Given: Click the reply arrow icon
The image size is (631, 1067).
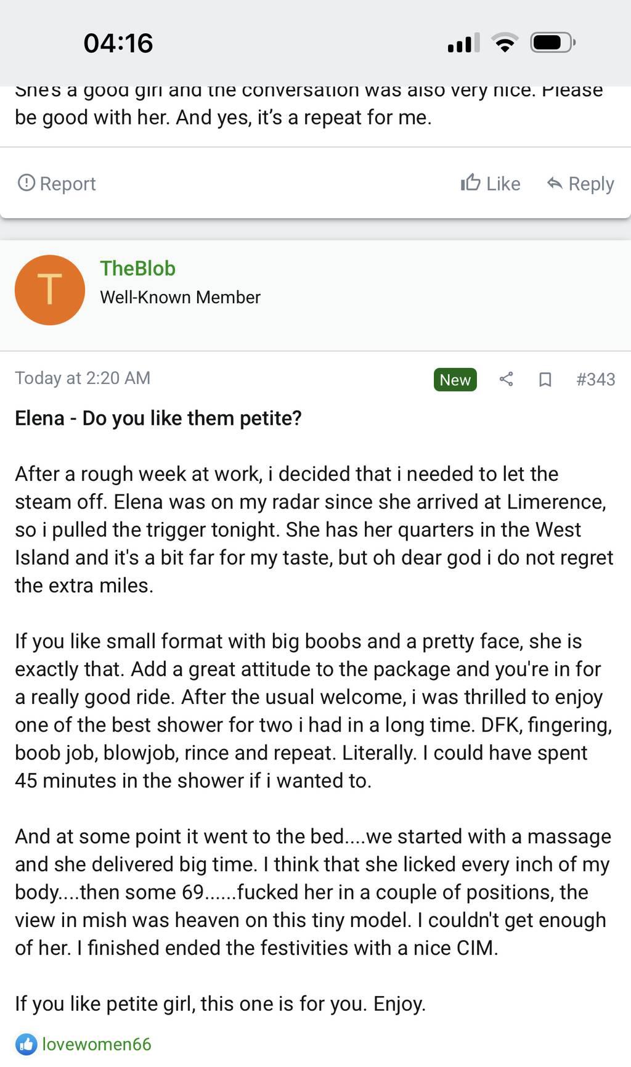Looking at the screenshot, I should coord(555,183).
